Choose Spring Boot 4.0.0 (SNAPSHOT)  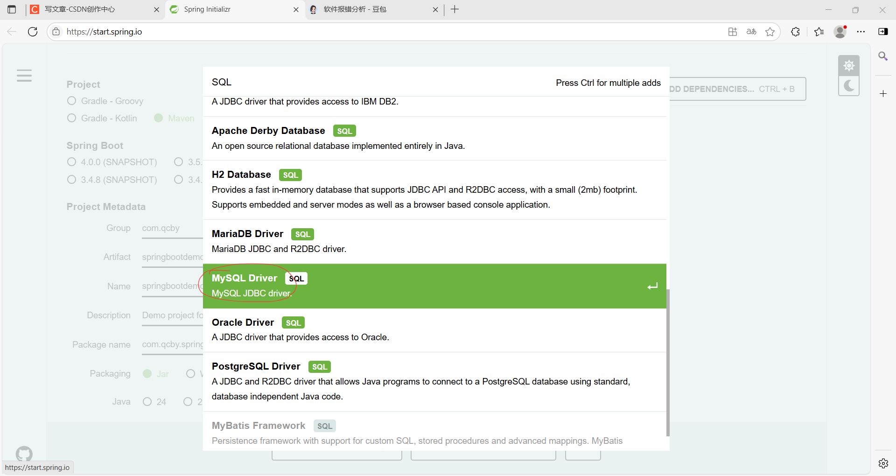(112, 162)
